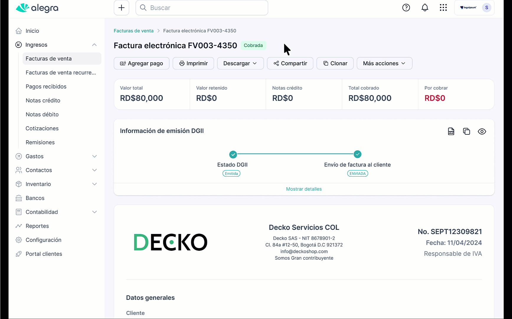The height and width of the screenshot is (319, 512).
Task: Copy DGII emission info icon
Action: pyautogui.click(x=467, y=131)
